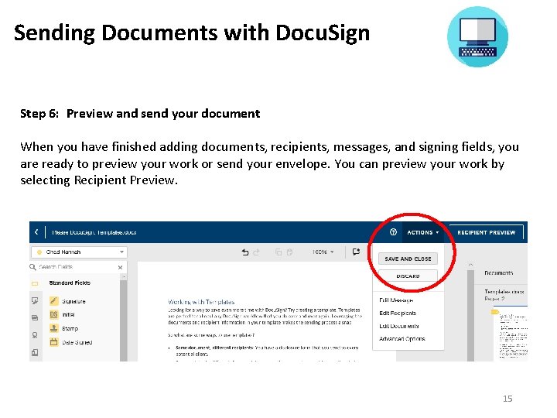Go back with the left chevron arrow
The width and height of the screenshot is (557, 418).
coord(36,232)
